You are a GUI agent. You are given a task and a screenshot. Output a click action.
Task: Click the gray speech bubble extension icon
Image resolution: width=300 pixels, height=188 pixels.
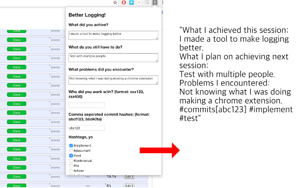[147, 3]
